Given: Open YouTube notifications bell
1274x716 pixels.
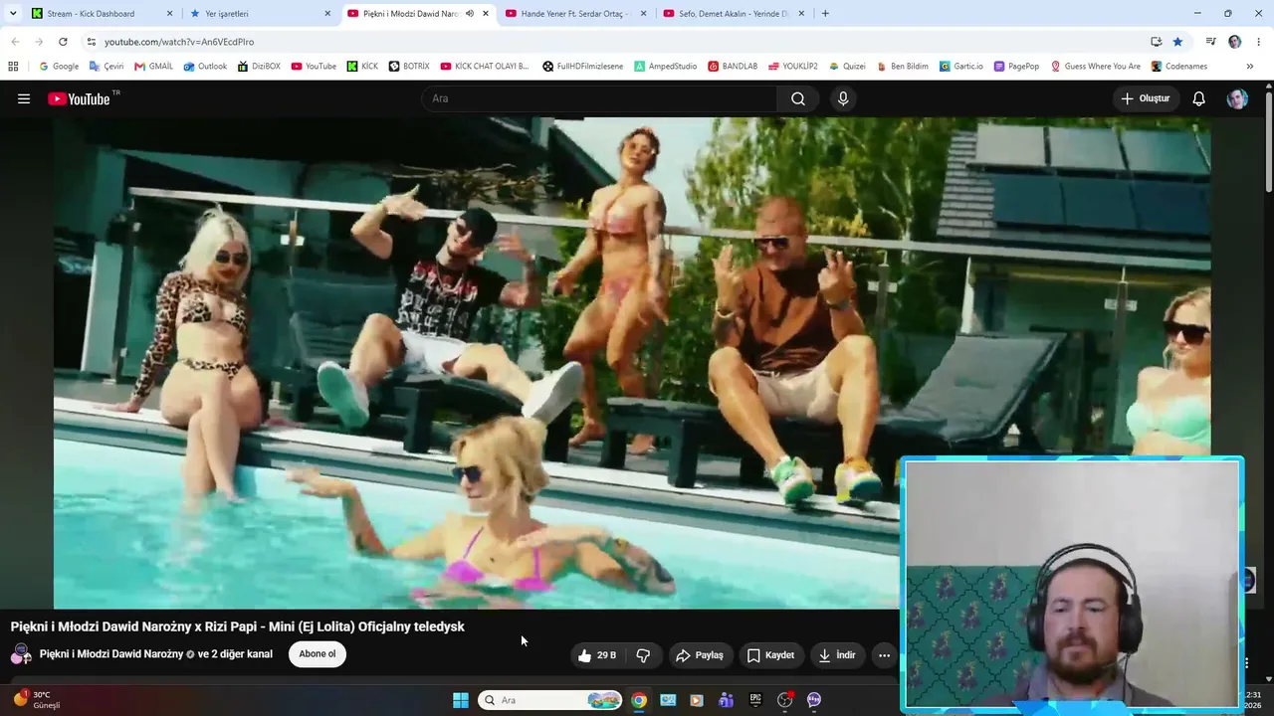Looking at the screenshot, I should click(1199, 98).
